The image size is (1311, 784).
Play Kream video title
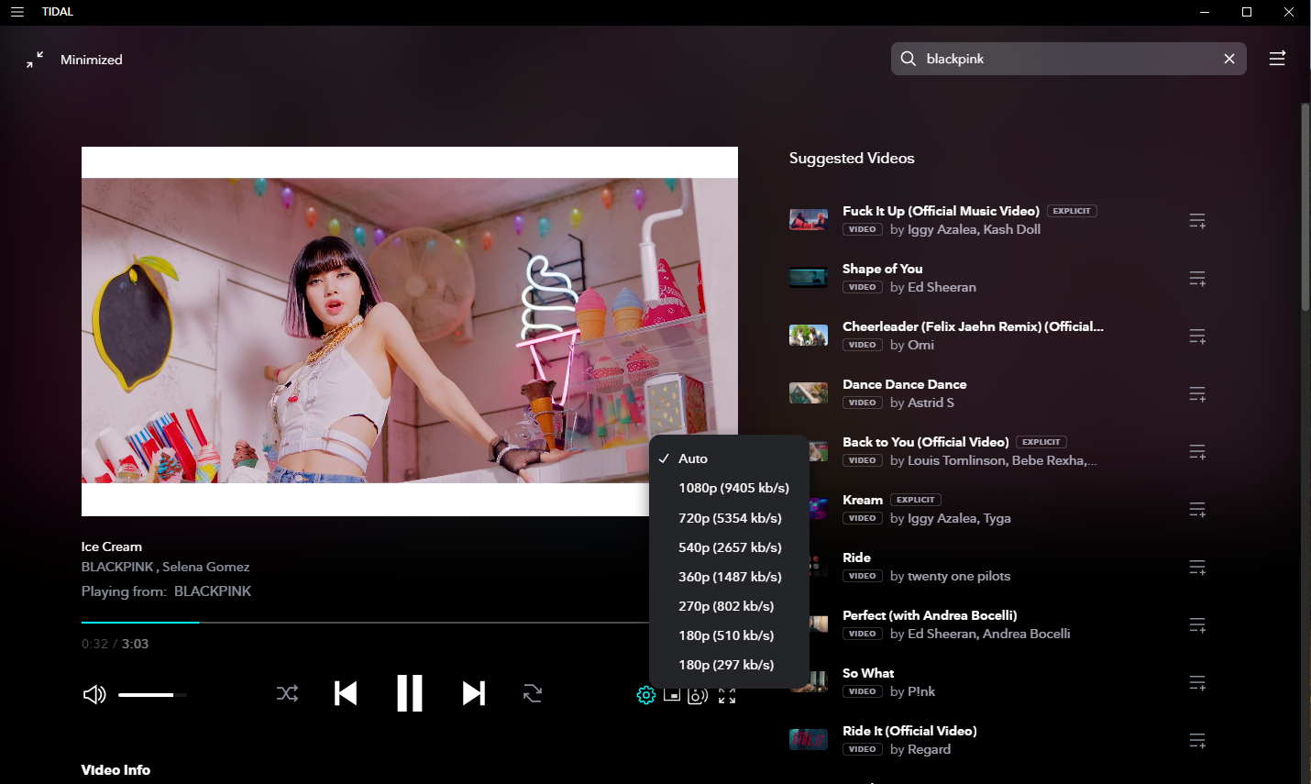[863, 500]
